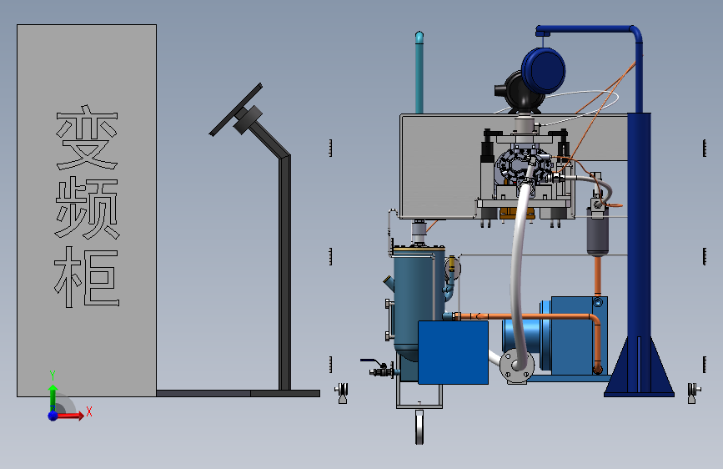Click the blue origin ball of the triad
This screenshot has width=723, height=469.
pos(53,416)
